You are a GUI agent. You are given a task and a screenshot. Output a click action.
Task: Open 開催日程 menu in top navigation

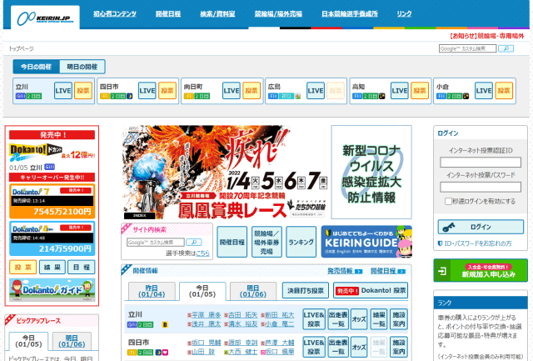pyautogui.click(x=168, y=14)
